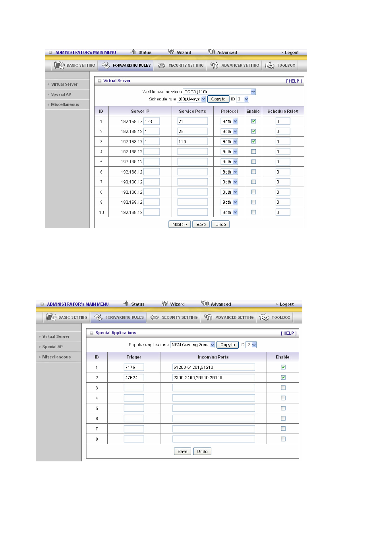The height and width of the screenshot is (536, 379).
Task: Open Virtual Server in upper sidebar
Action: pos(64,85)
